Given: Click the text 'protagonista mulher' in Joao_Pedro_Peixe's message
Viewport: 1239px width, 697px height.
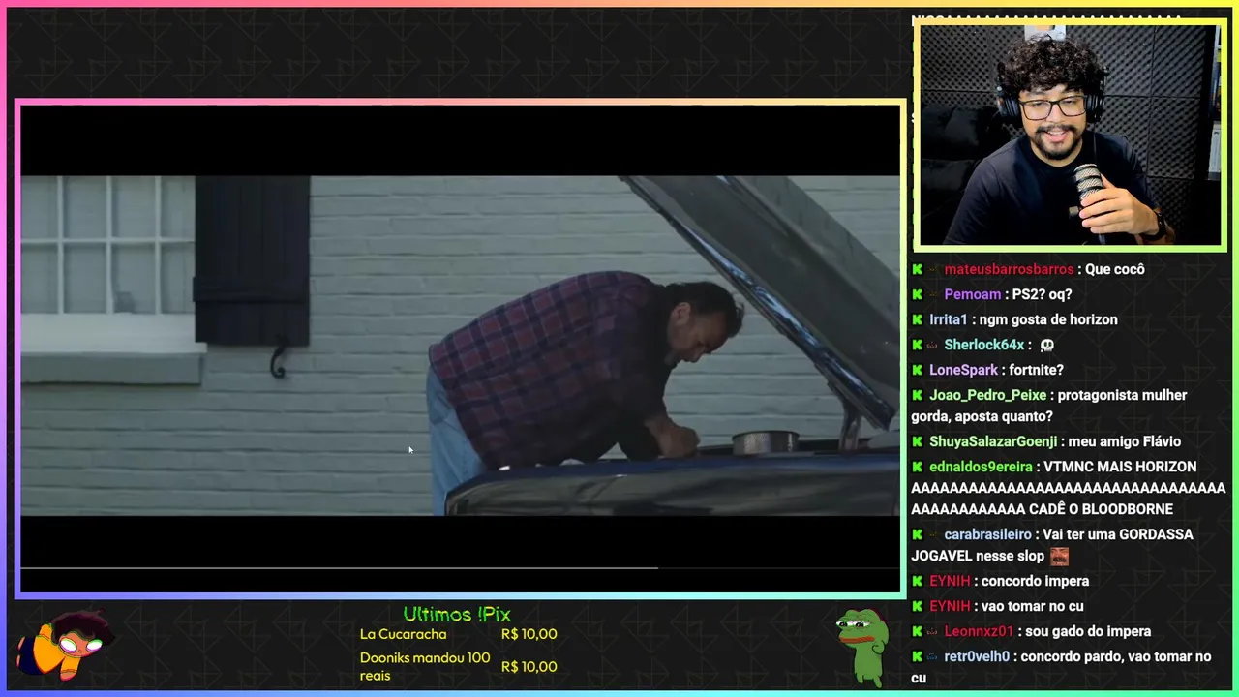Looking at the screenshot, I should click(x=1123, y=395).
